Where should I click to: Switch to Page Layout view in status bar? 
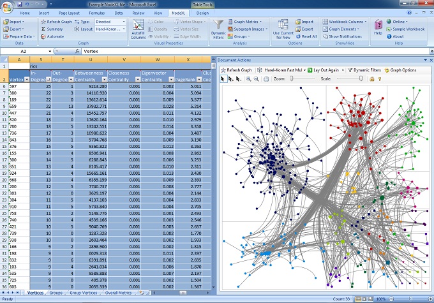[x=364, y=299]
